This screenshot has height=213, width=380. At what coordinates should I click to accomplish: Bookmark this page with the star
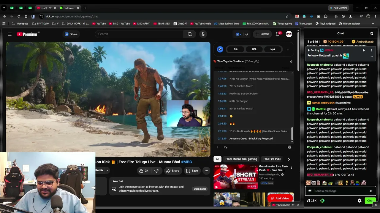click(287, 16)
